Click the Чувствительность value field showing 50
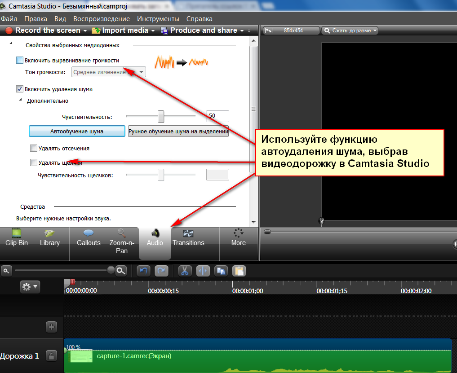 click(217, 116)
